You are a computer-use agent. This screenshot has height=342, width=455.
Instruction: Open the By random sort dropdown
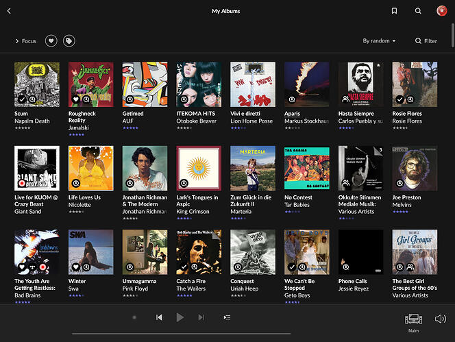click(x=379, y=41)
